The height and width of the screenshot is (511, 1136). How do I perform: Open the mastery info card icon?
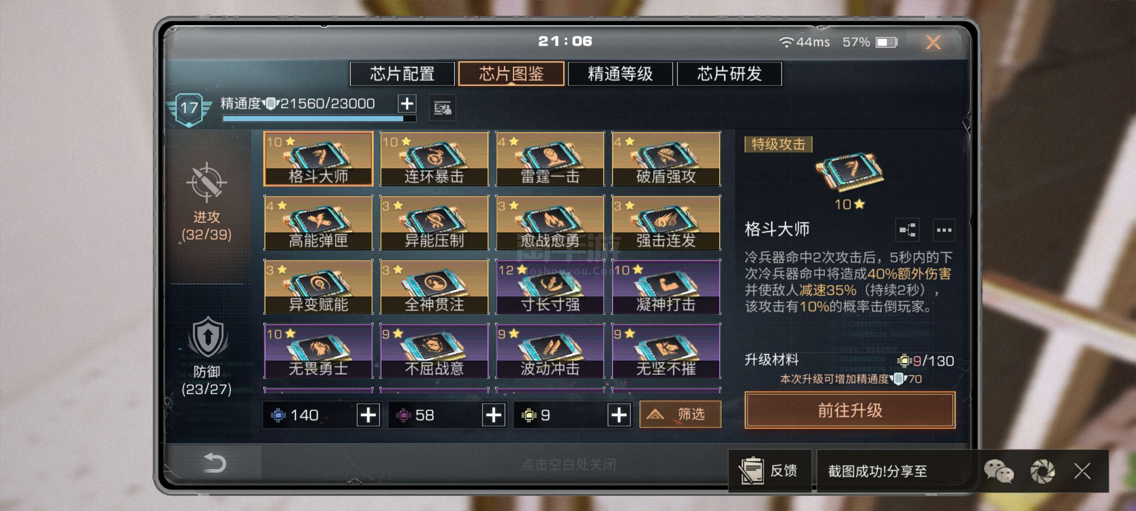[442, 107]
